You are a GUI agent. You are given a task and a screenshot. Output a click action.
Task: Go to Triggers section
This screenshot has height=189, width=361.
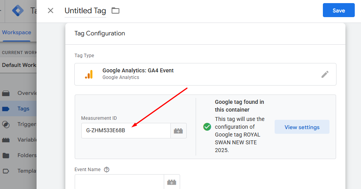18,124
